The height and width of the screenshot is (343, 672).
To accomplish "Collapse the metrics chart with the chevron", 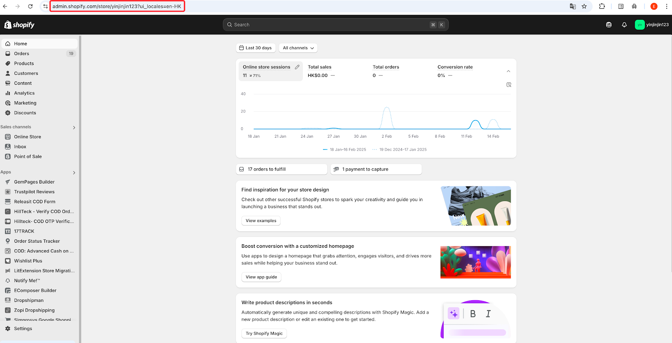I will 508,71.
